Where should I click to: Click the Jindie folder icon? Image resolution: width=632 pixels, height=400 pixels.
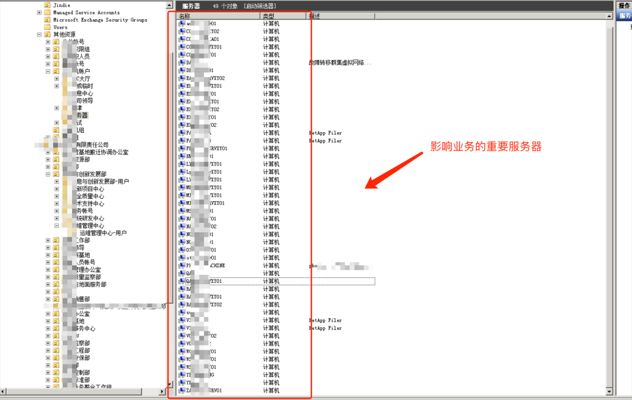coord(47,5)
